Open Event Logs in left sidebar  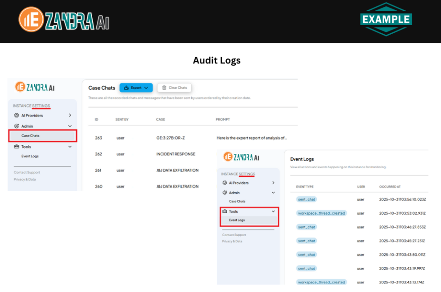click(30, 156)
